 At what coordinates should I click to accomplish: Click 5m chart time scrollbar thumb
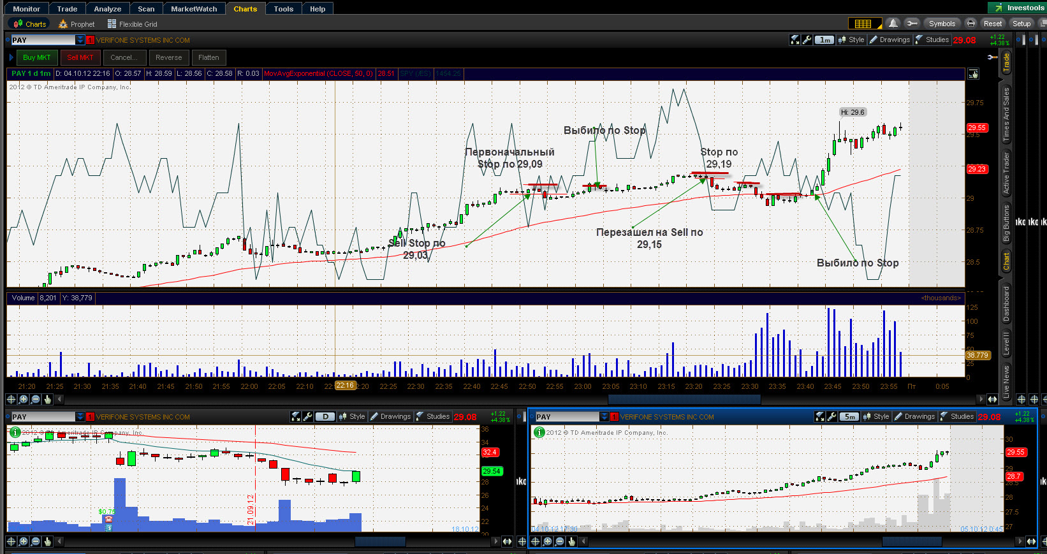click(x=912, y=541)
